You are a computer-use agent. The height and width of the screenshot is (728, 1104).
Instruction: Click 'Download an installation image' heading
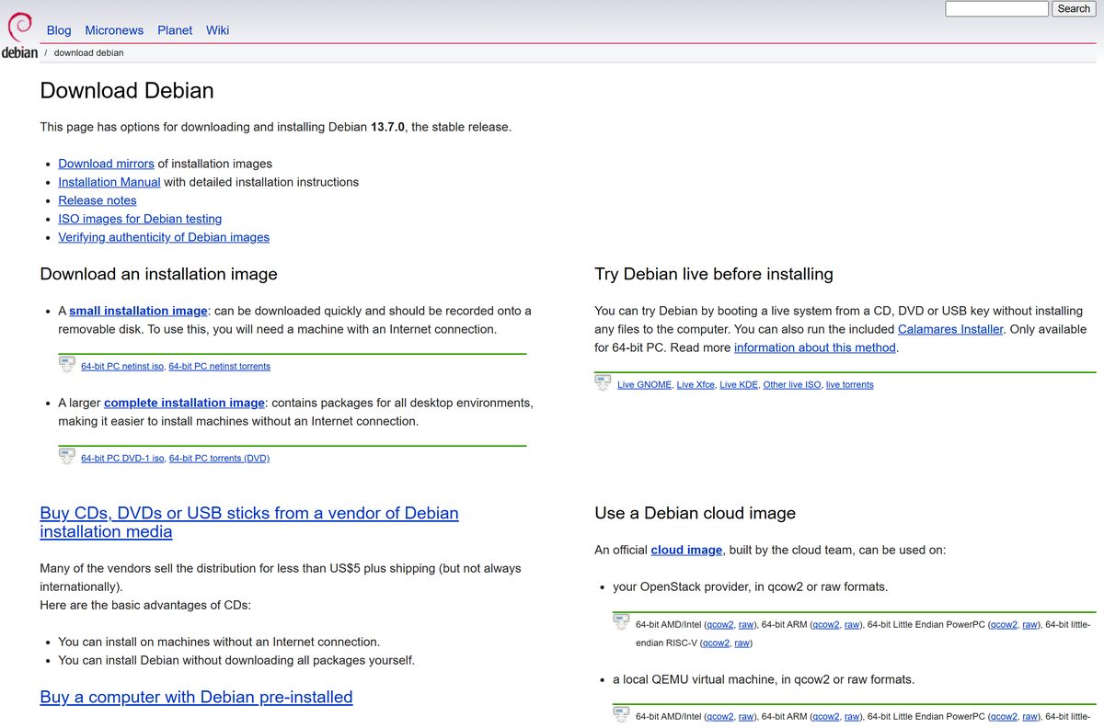[158, 274]
